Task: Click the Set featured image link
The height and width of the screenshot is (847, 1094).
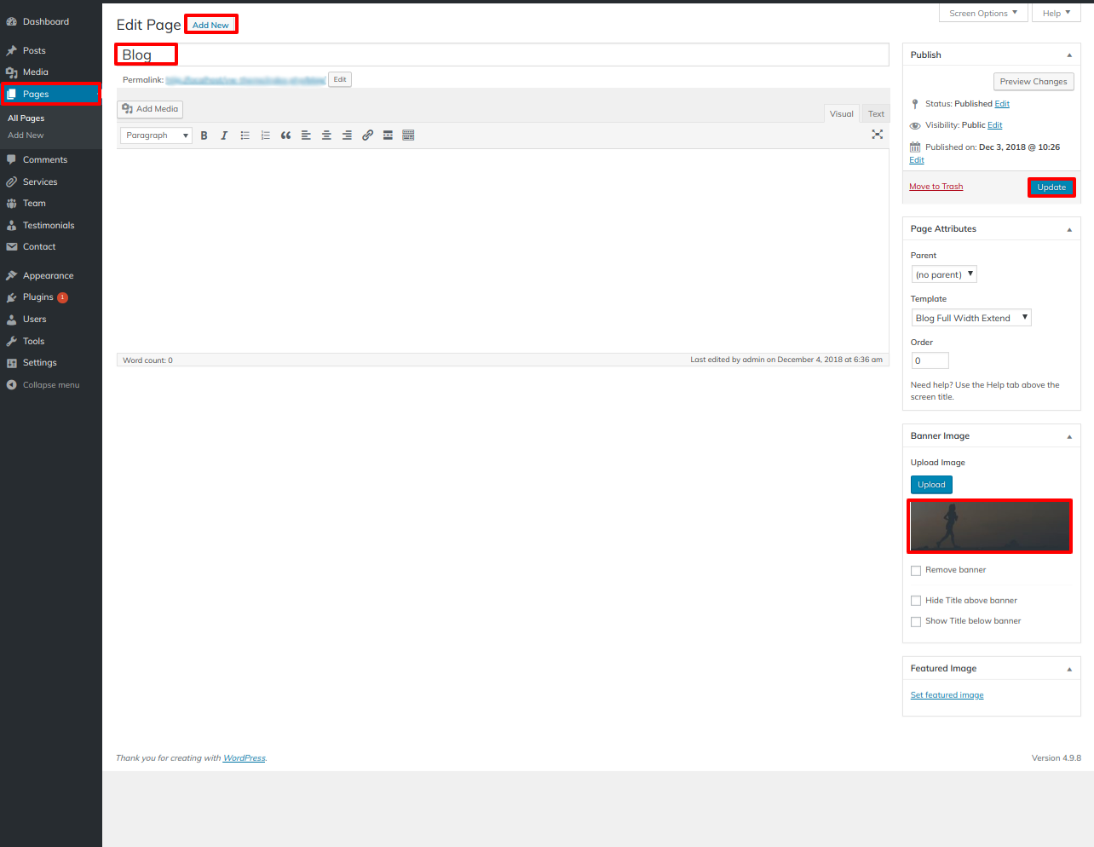Action: point(947,695)
